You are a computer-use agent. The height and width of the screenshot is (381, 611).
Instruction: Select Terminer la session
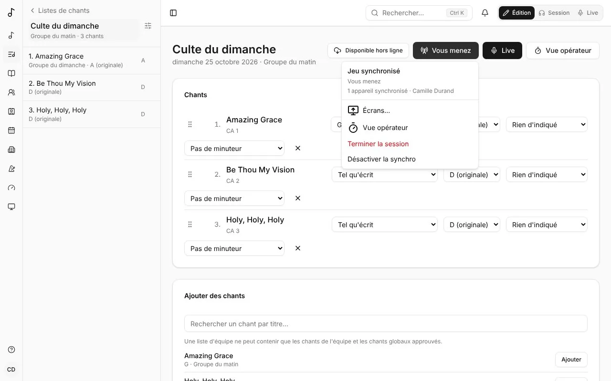point(410,144)
